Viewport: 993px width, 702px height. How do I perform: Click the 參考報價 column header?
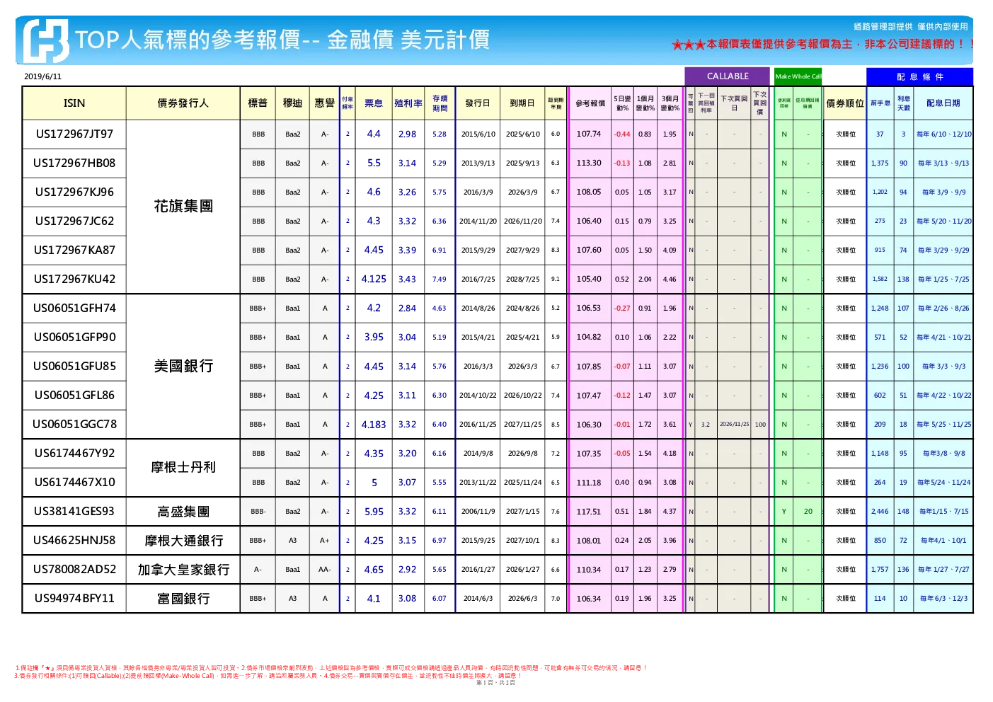click(590, 103)
